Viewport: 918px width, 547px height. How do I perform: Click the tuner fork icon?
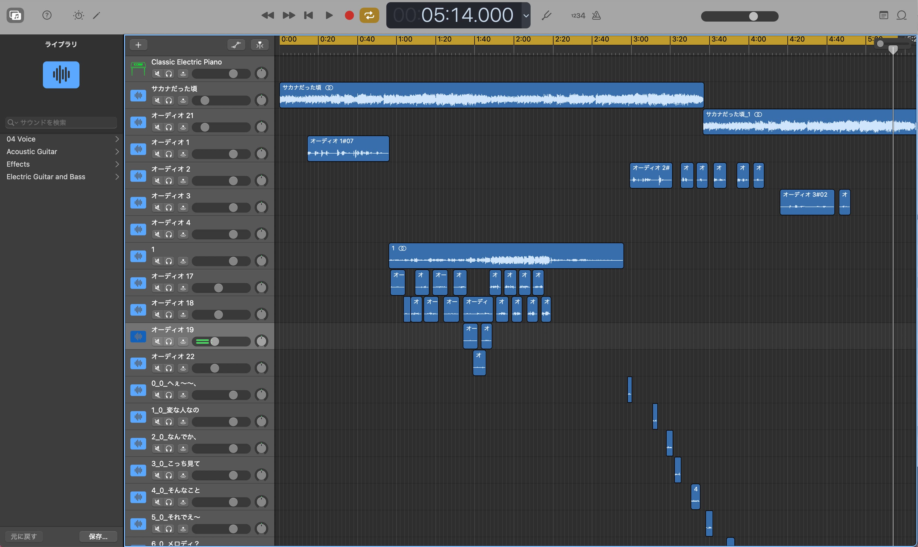pos(546,15)
